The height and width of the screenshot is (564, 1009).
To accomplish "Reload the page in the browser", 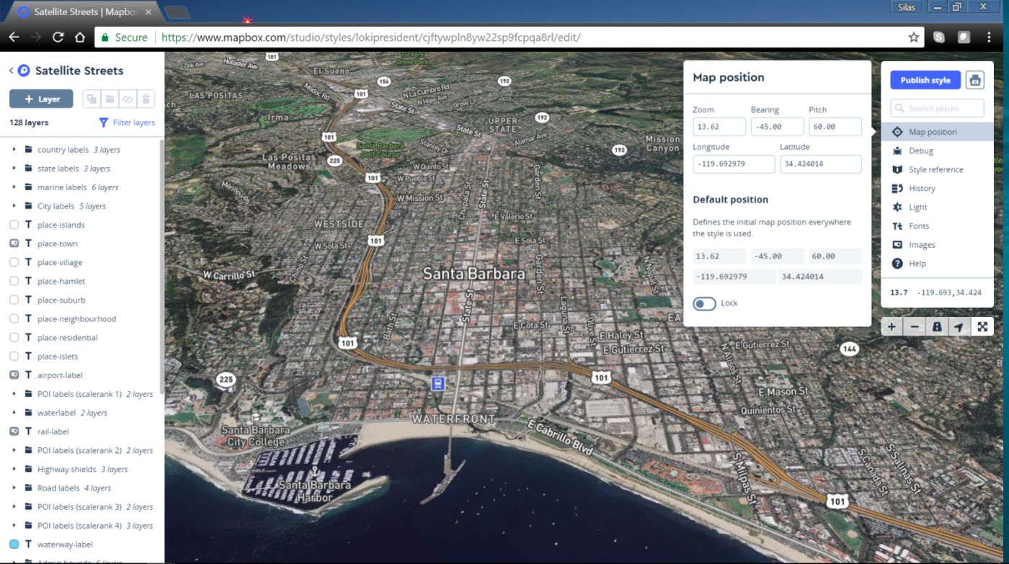I will pos(58,37).
